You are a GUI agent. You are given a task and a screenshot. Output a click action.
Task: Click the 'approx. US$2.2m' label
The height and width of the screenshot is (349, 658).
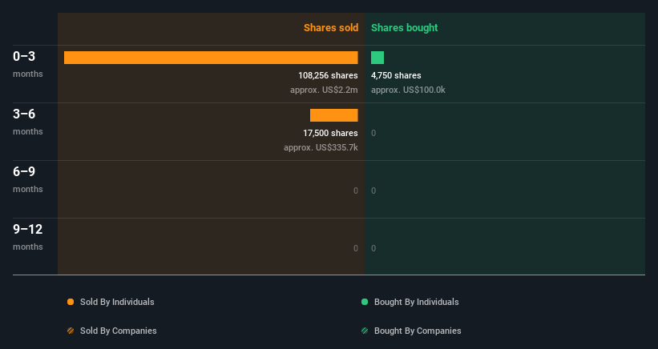[x=324, y=90]
